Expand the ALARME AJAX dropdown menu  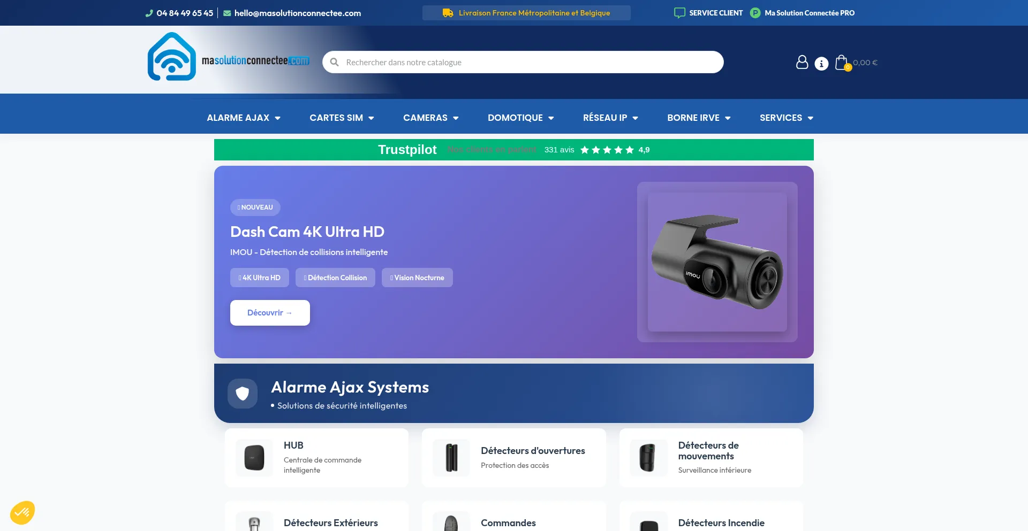(x=244, y=118)
